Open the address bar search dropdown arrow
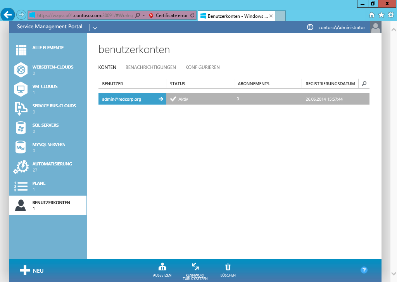 tap(143, 15)
